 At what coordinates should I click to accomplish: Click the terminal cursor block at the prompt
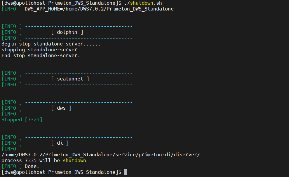125,172
